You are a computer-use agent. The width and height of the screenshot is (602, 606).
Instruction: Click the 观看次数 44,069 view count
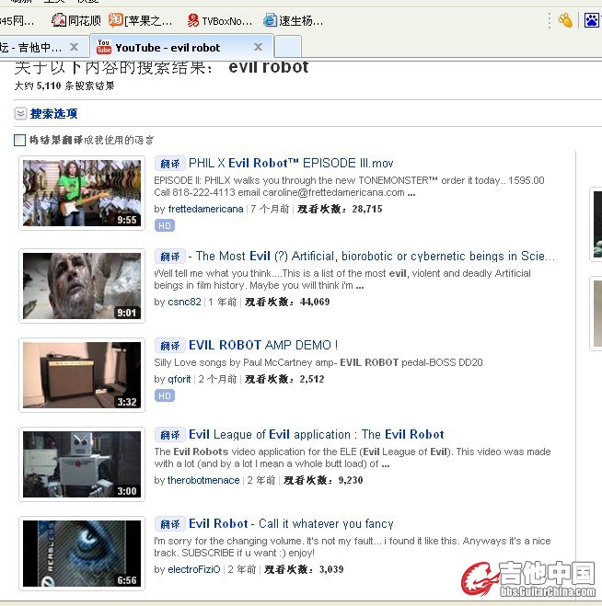point(287,302)
